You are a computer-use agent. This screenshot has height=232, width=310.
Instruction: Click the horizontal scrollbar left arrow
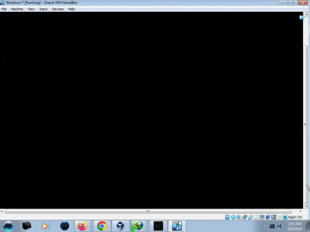[x=2, y=211]
